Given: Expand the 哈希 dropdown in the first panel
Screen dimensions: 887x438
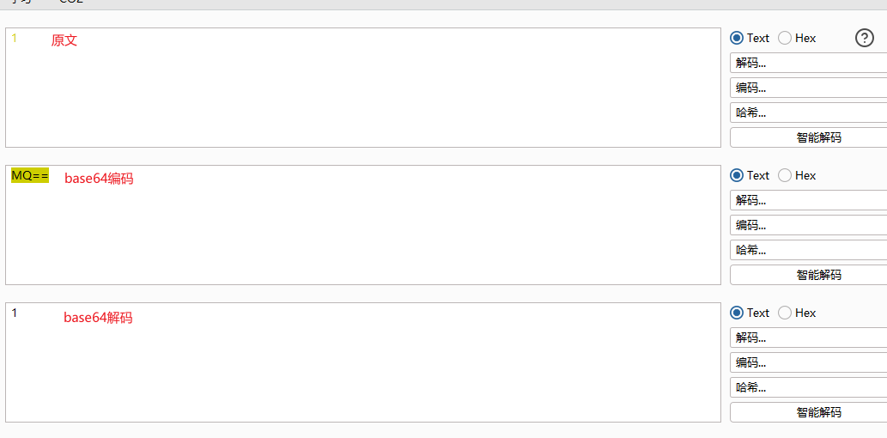Looking at the screenshot, I should point(807,113).
